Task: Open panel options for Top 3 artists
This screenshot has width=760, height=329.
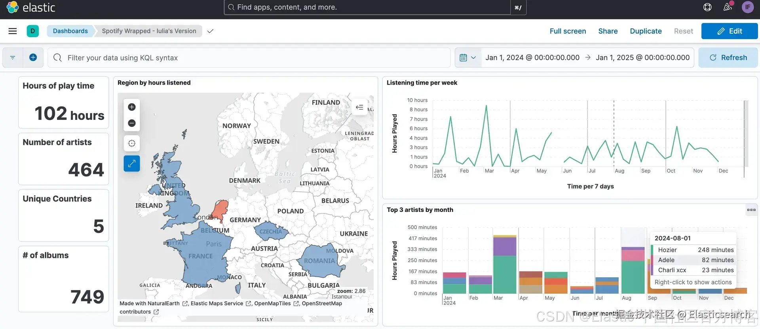Action: (751, 210)
